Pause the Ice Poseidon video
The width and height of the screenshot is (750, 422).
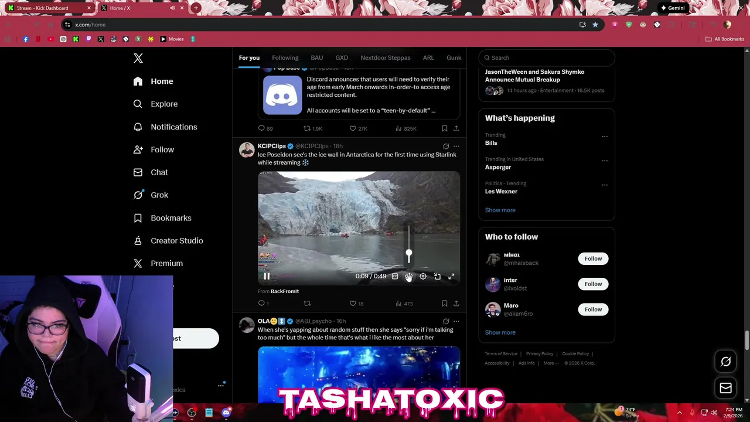click(267, 276)
